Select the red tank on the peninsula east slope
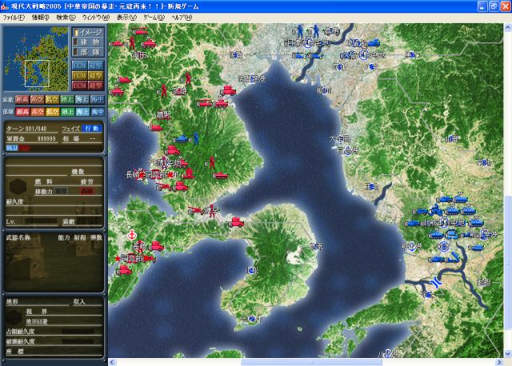512x366 pixels. (221, 175)
